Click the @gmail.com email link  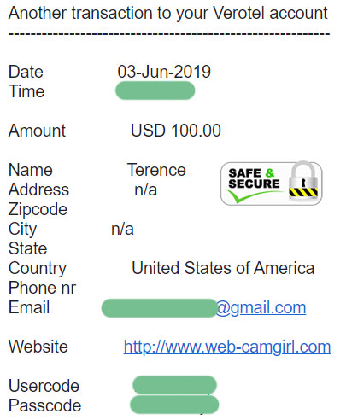(x=261, y=308)
